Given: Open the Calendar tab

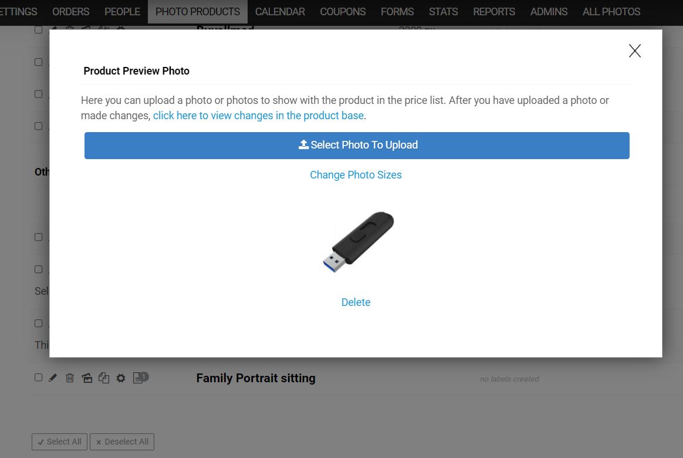Looking at the screenshot, I should tap(280, 12).
